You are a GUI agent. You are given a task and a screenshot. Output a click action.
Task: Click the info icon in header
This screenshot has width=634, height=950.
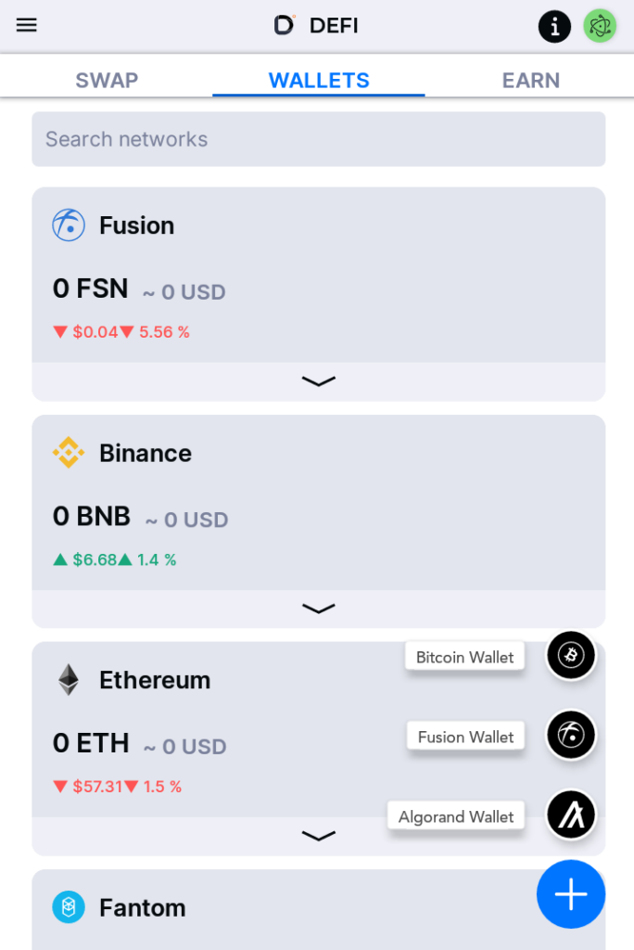[x=554, y=27]
